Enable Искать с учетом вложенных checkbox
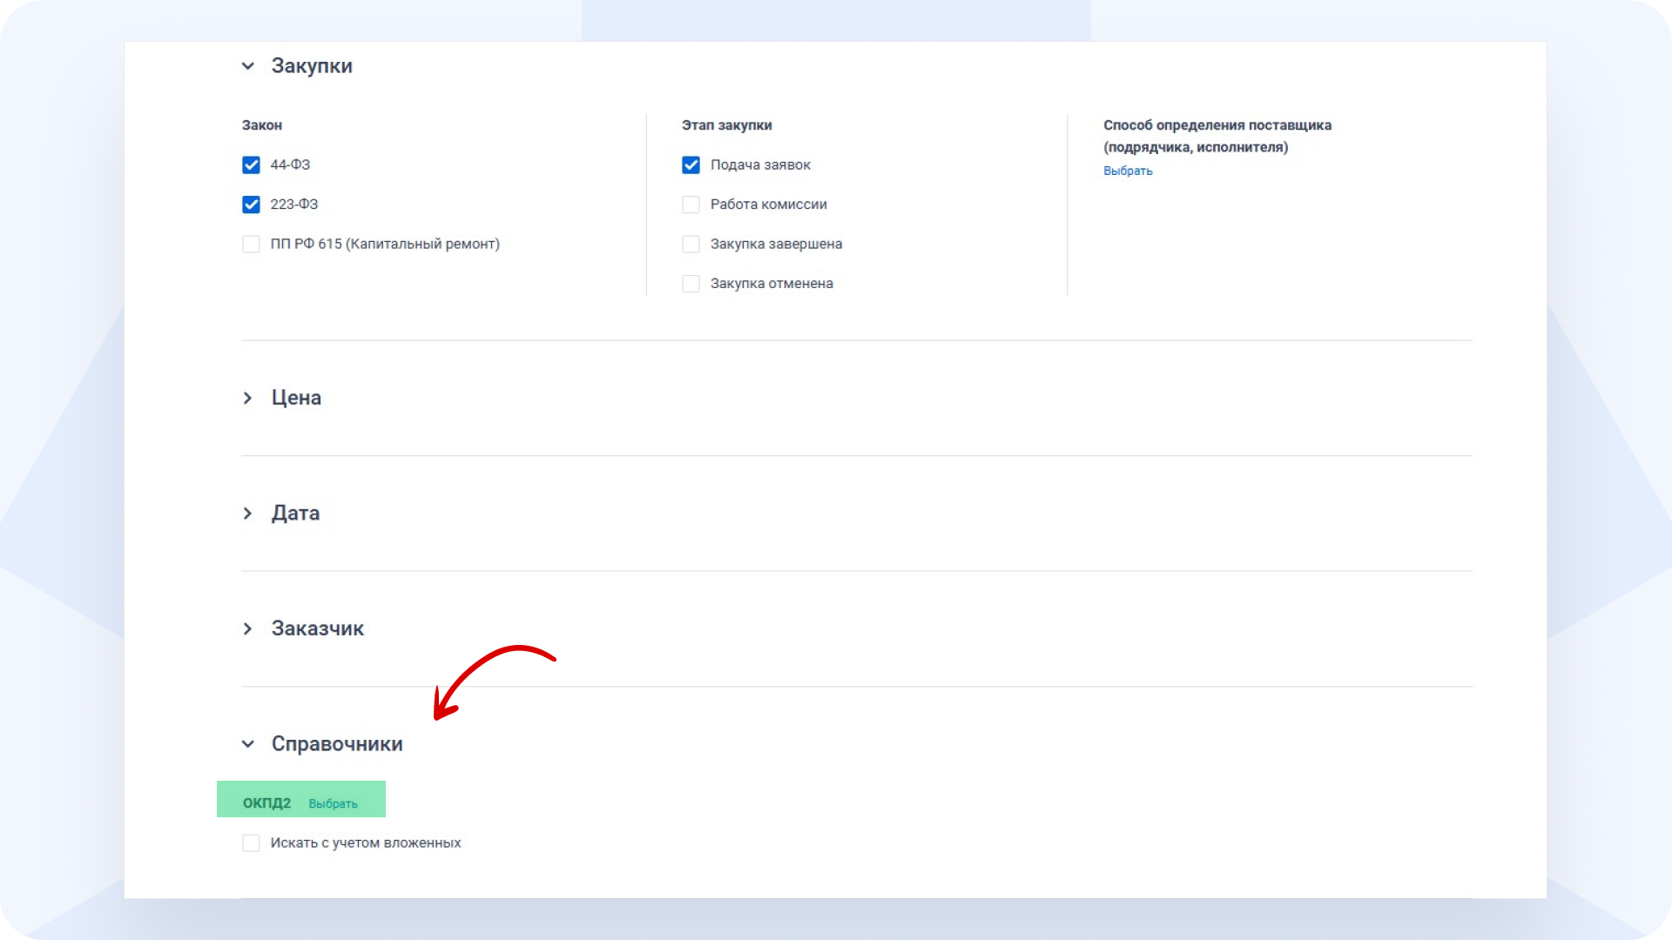This screenshot has width=1672, height=940. (x=251, y=843)
